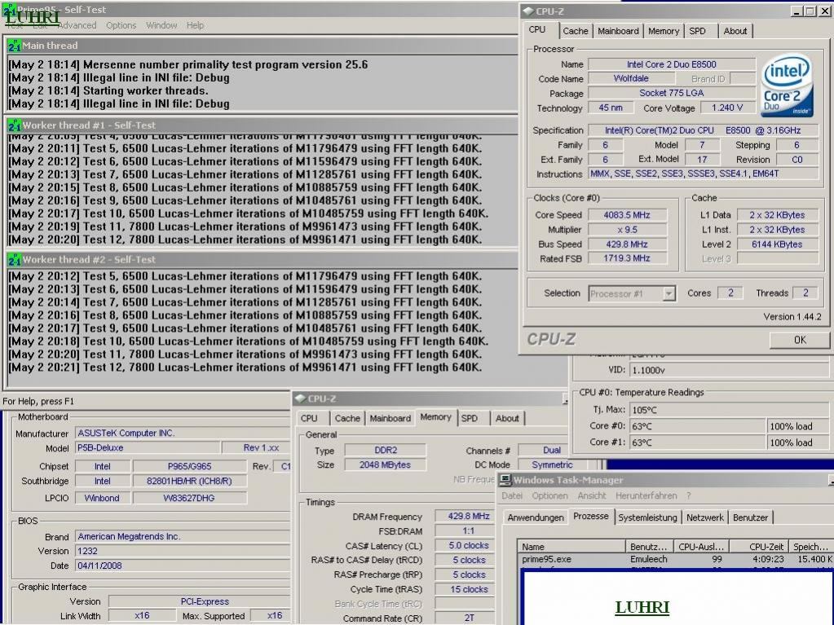Click the Core Voltage value 1.240 V
Image resolution: width=834 pixels, height=625 pixels.
(x=727, y=108)
